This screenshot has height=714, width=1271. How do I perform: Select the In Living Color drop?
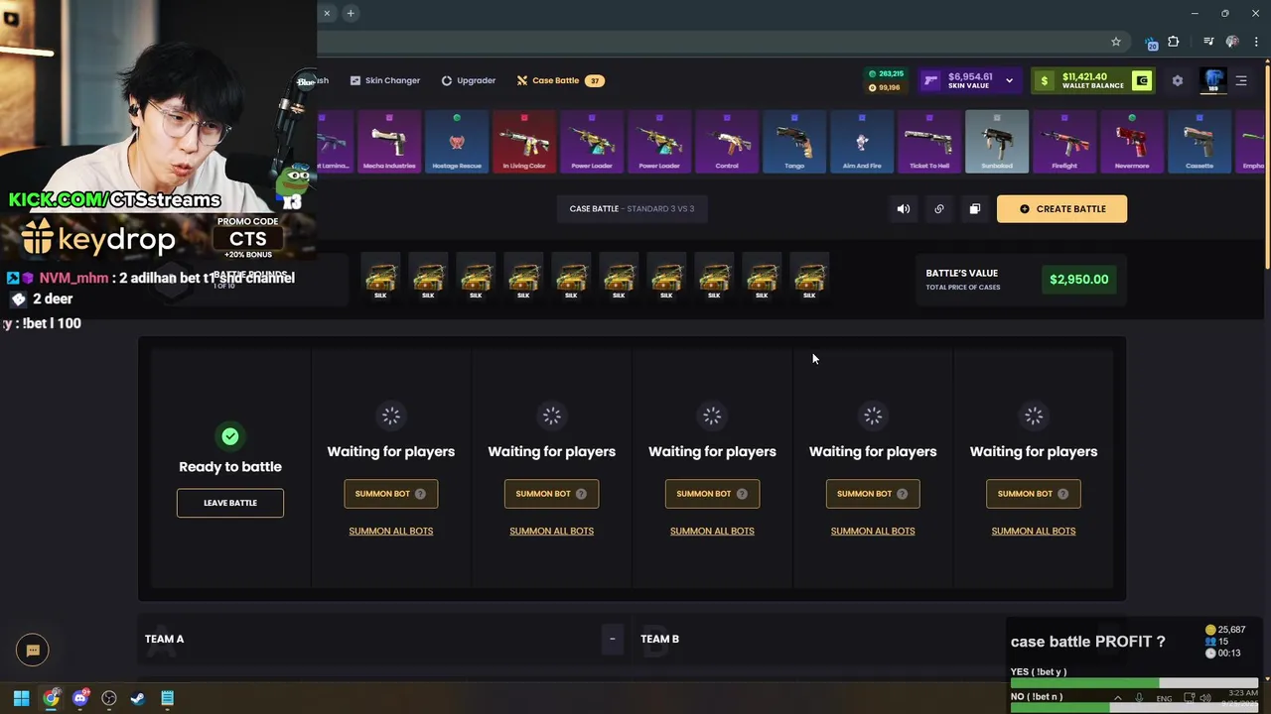pos(524,142)
